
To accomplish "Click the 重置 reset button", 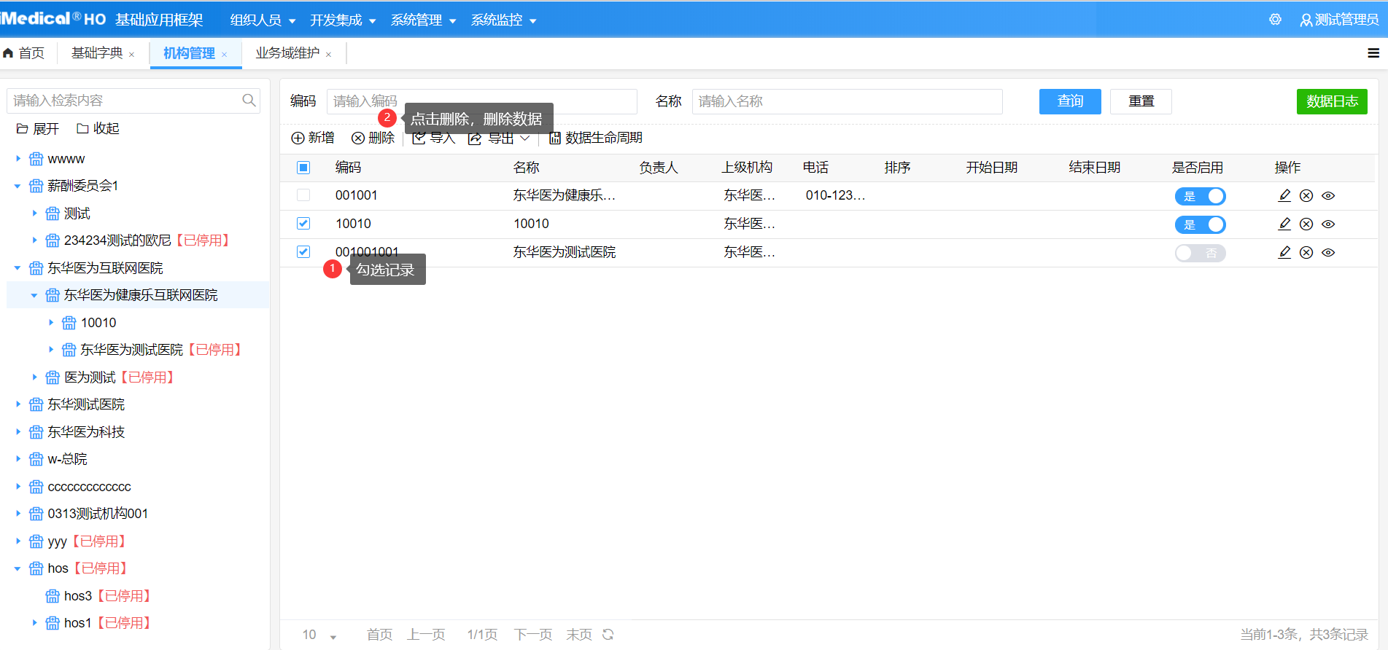I will 1141,101.
